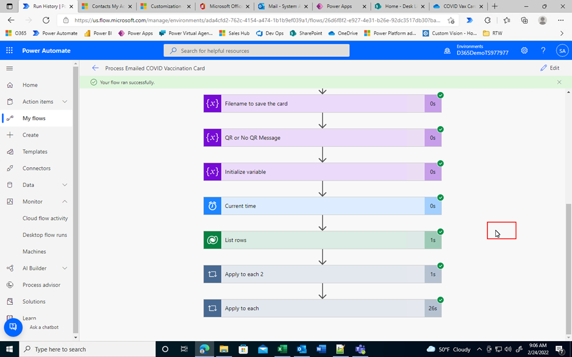
Task: Click the search for helpful resources box
Action: pos(256,51)
